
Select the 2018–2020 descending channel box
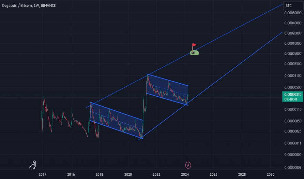(116, 120)
